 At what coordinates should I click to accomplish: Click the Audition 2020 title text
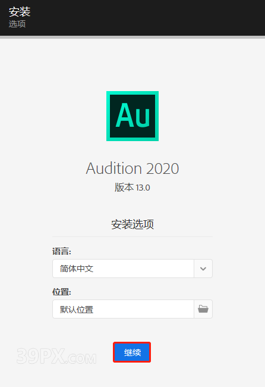[x=132, y=168]
